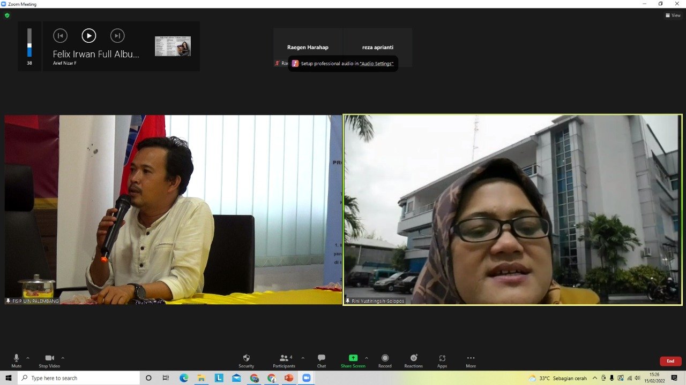Open the Chat panel

(x=321, y=358)
